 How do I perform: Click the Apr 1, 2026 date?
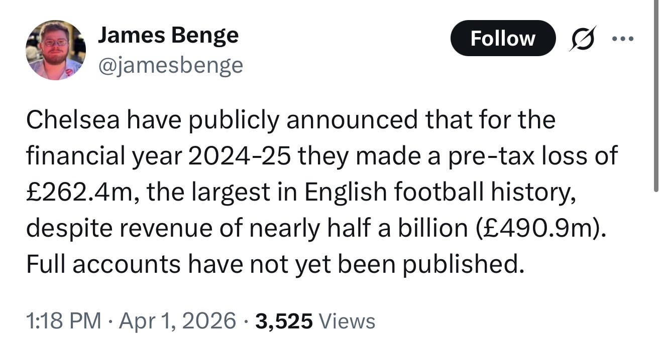point(177,321)
